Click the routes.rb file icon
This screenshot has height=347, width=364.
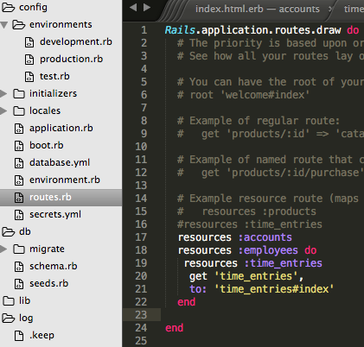click(19, 198)
